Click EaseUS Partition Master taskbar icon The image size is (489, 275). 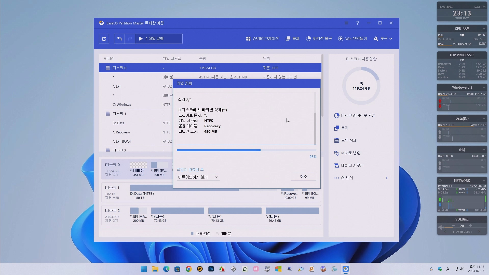tap(346, 269)
